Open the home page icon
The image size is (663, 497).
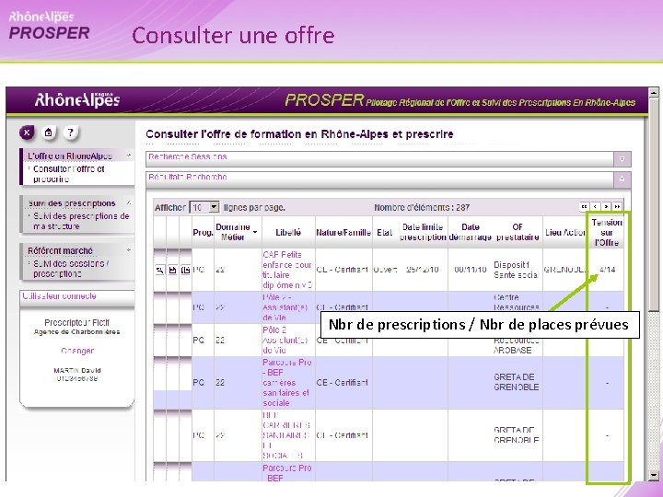[49, 133]
